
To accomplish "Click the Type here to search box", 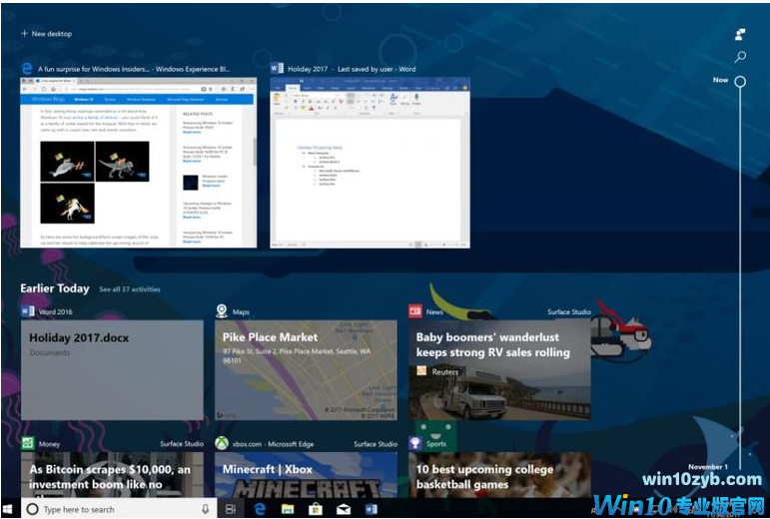I will click(x=118, y=509).
